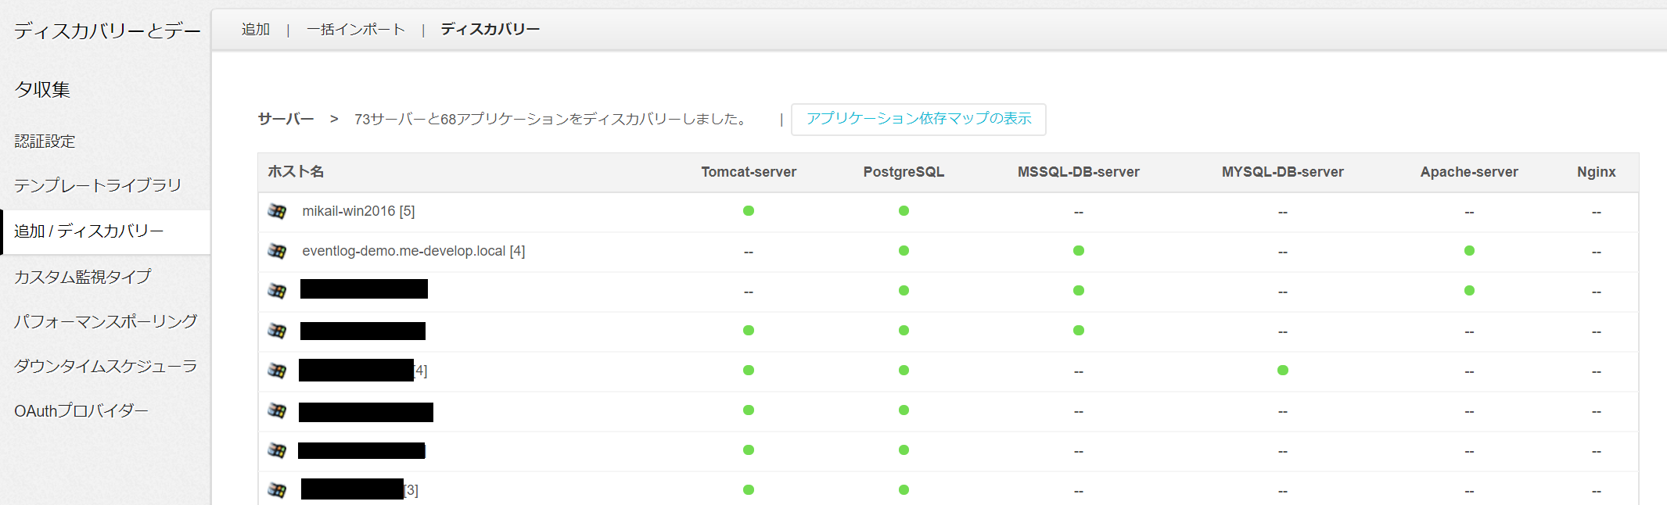
Task: Click mikail-win2016 Tomcat-server green status dot
Action: (749, 211)
